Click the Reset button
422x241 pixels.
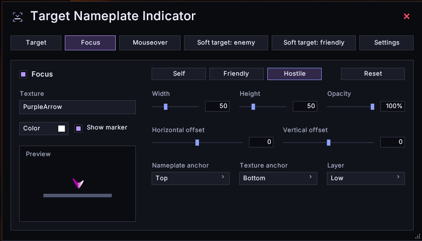pos(373,74)
